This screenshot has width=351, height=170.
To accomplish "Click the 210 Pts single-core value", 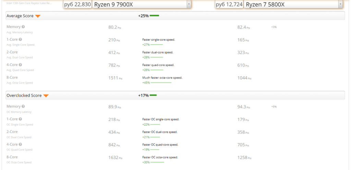I will (114, 40).
